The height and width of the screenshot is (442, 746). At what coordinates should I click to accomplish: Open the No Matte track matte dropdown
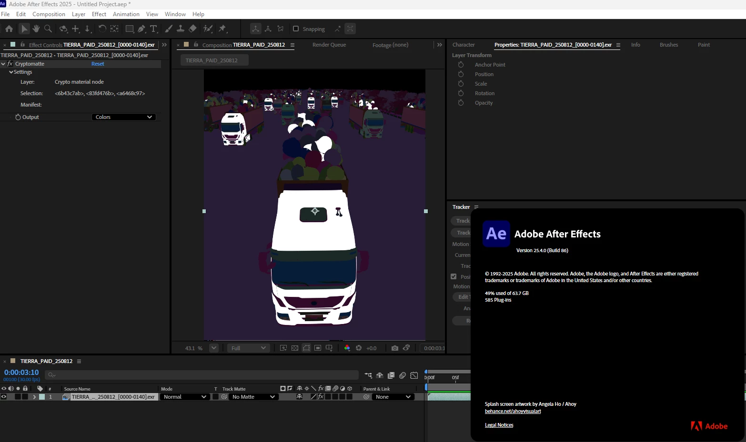(x=253, y=397)
